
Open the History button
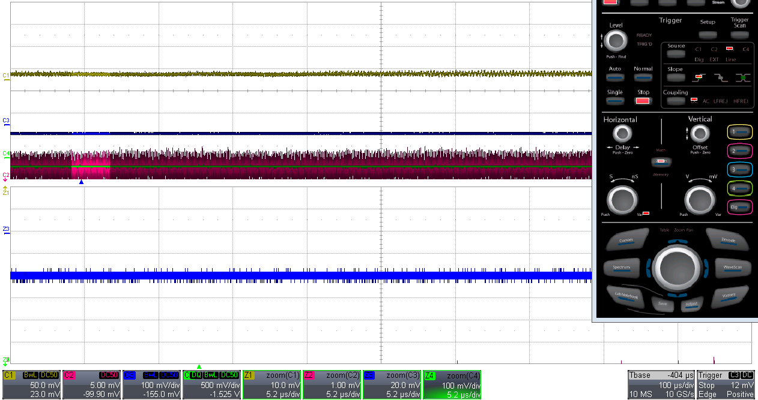point(729,296)
